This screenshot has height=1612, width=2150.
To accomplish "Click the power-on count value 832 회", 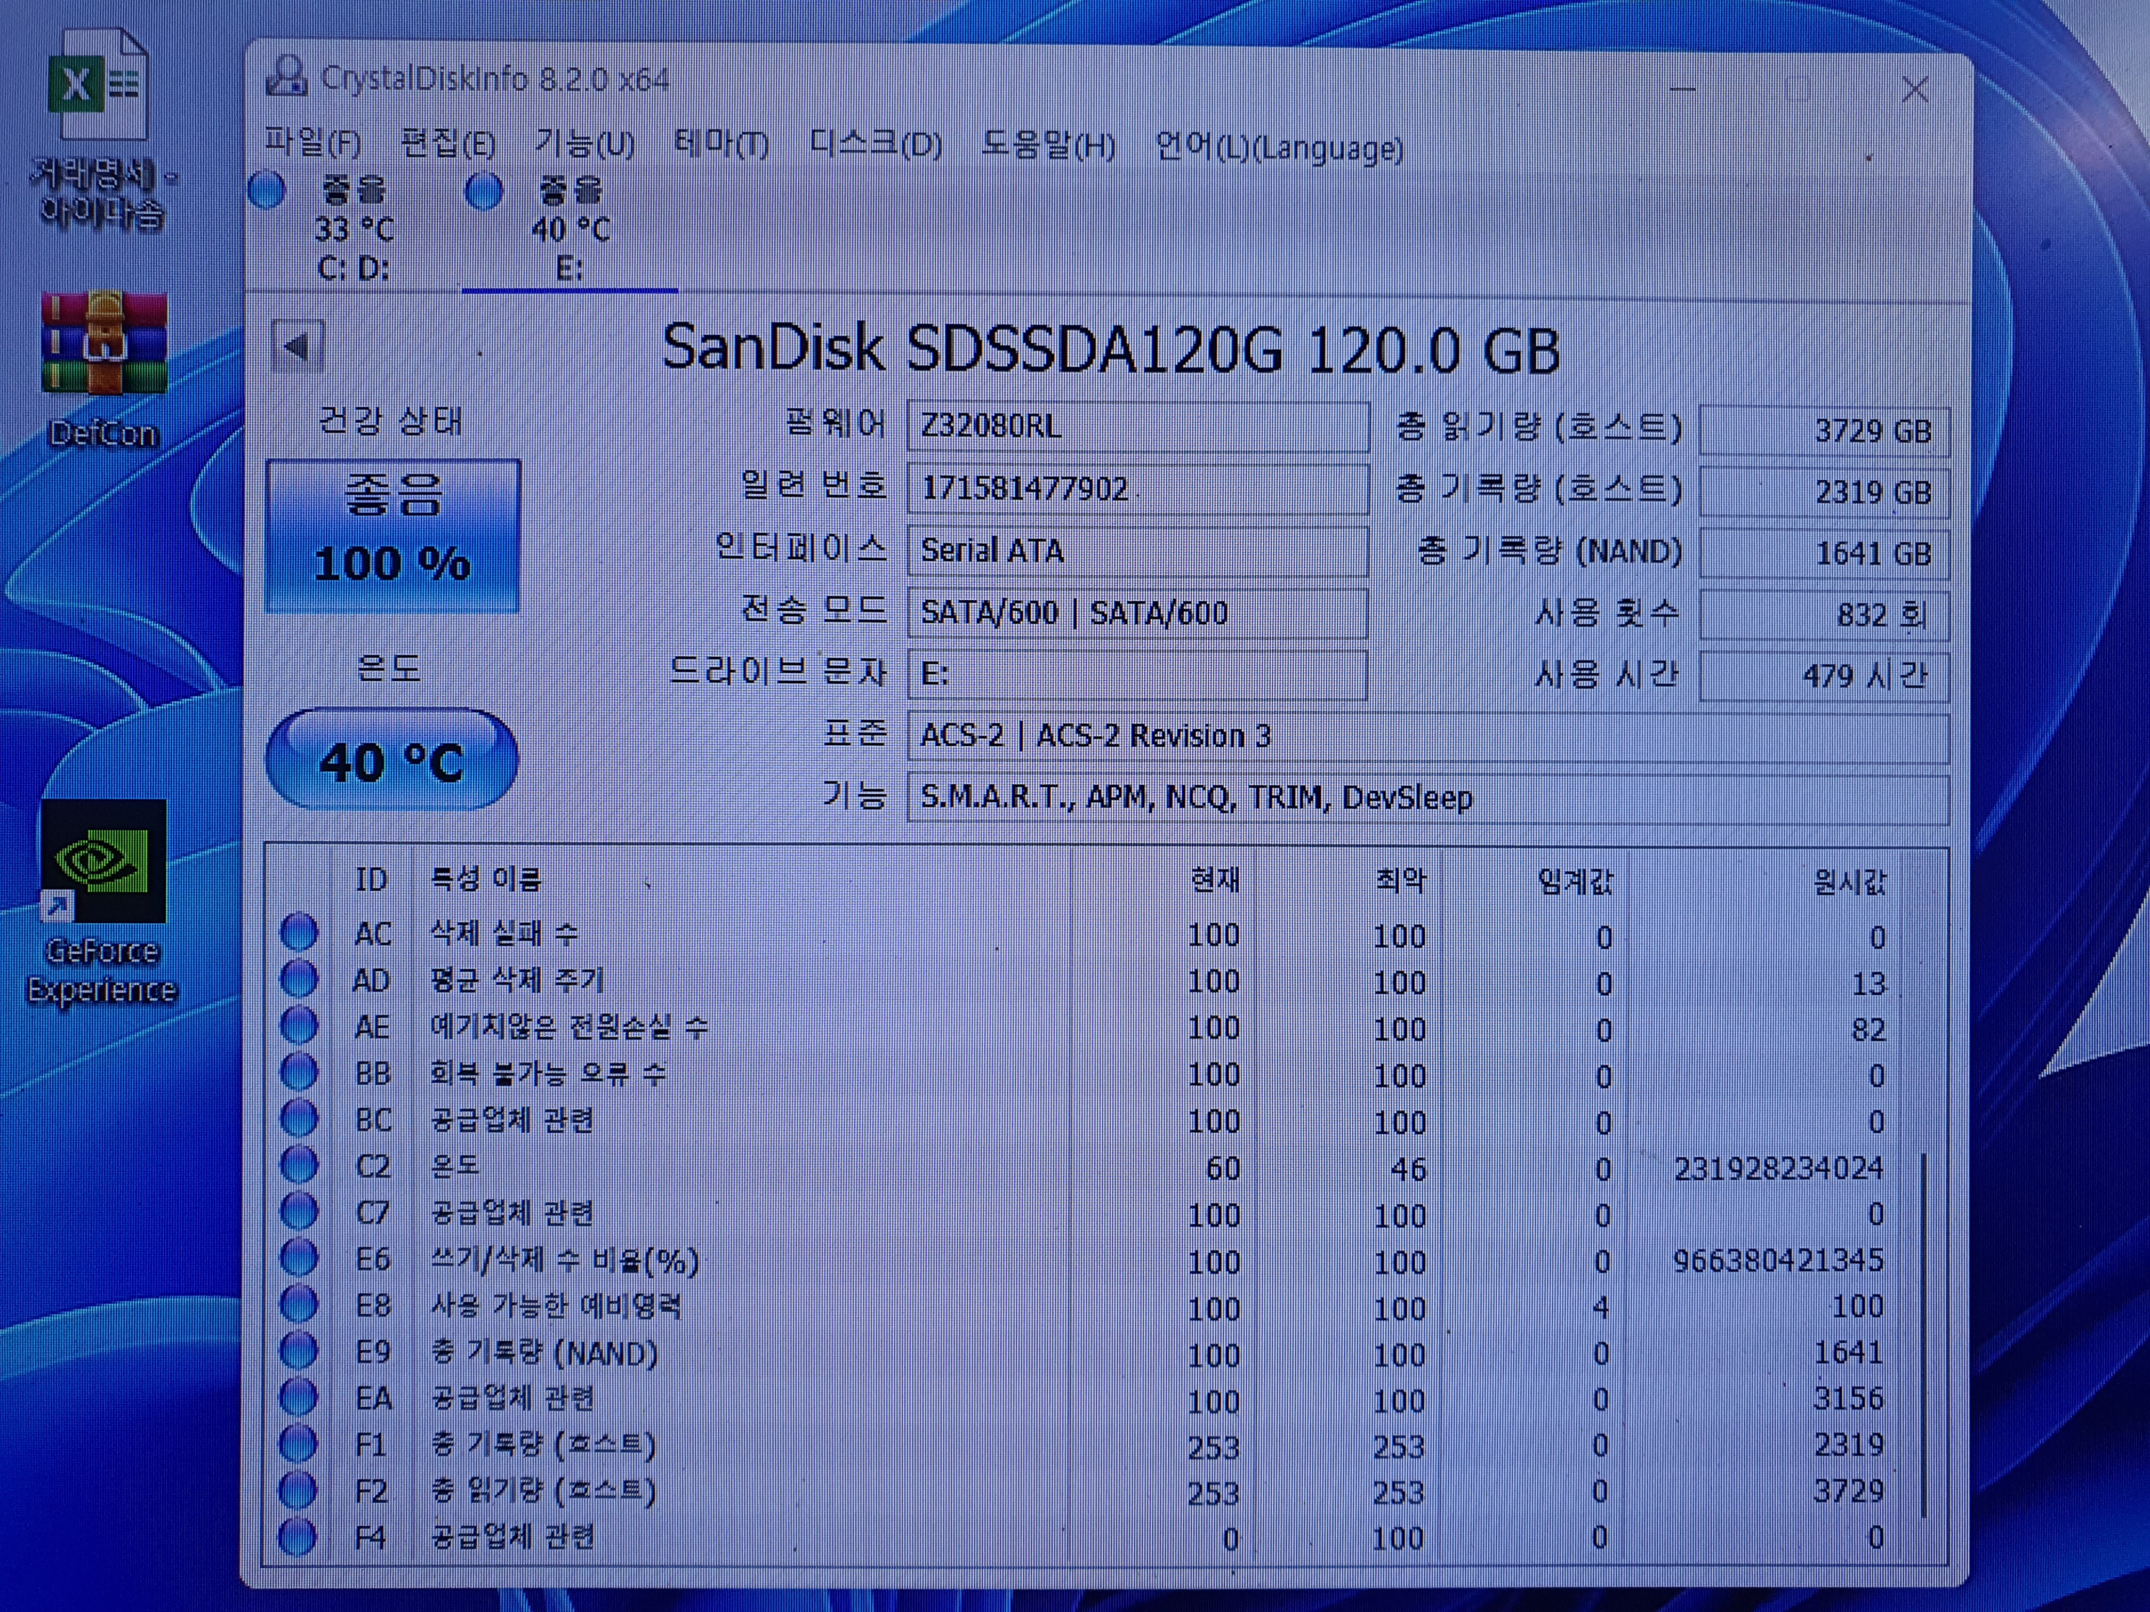I will [x=1824, y=615].
